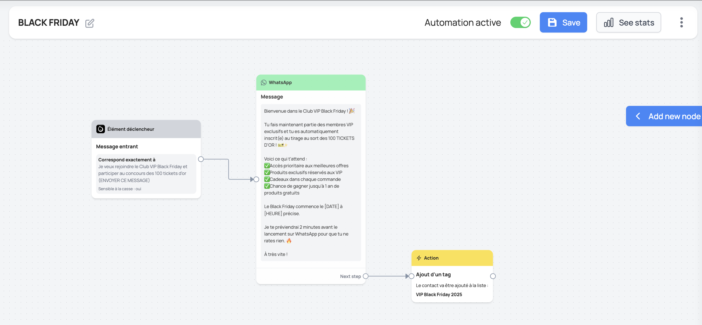Image resolution: width=702 pixels, height=325 pixels.
Task: Open the three-dot more options menu
Action: 681,22
